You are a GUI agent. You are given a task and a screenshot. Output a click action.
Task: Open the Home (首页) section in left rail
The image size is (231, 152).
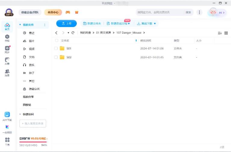7,26
